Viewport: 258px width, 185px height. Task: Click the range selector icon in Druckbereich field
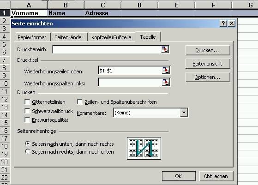click(x=165, y=49)
